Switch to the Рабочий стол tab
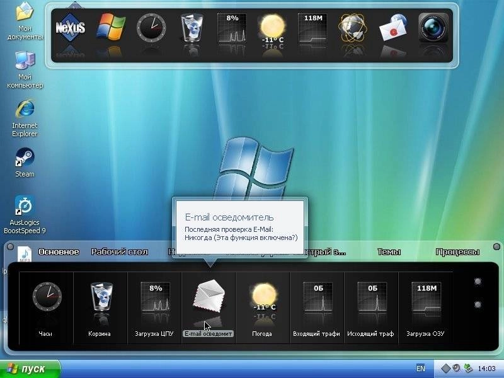Image resolution: width=504 pixels, height=378 pixels. 120,251
